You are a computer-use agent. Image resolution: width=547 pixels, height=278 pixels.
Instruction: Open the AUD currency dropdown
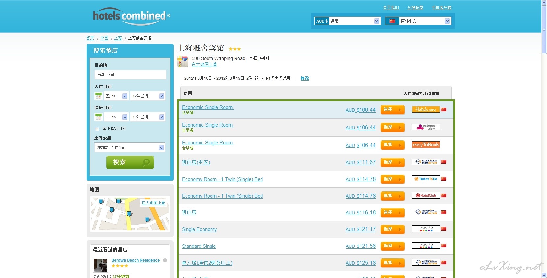[x=347, y=21]
